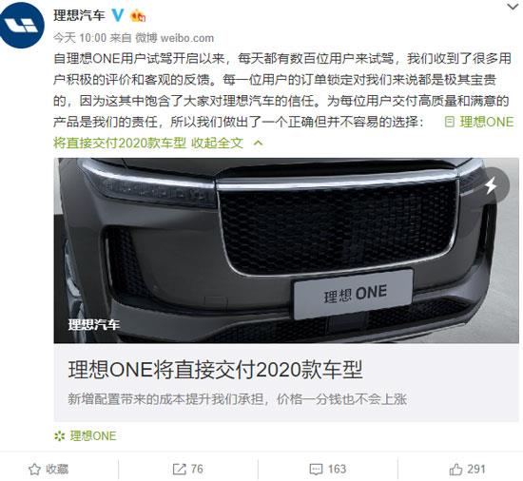Open the post options chevron menu
This screenshot has height=481, width=523.
click(513, 7)
